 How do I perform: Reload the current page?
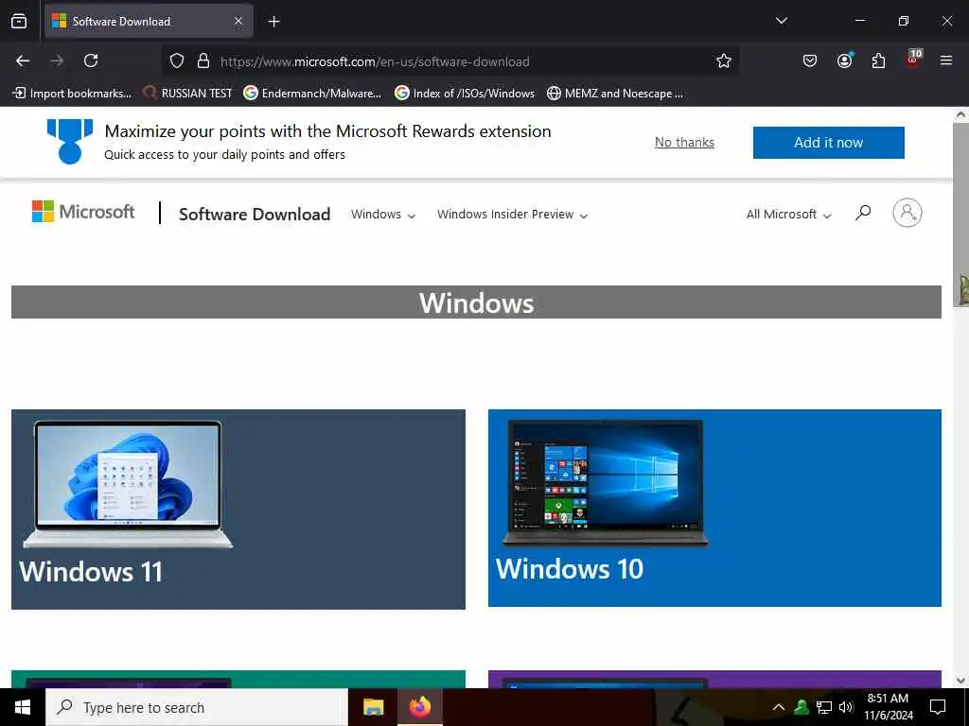point(91,60)
